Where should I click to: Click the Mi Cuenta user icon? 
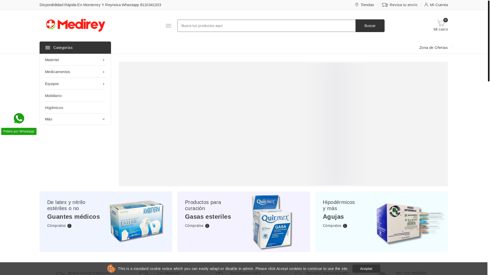(x=426, y=5)
